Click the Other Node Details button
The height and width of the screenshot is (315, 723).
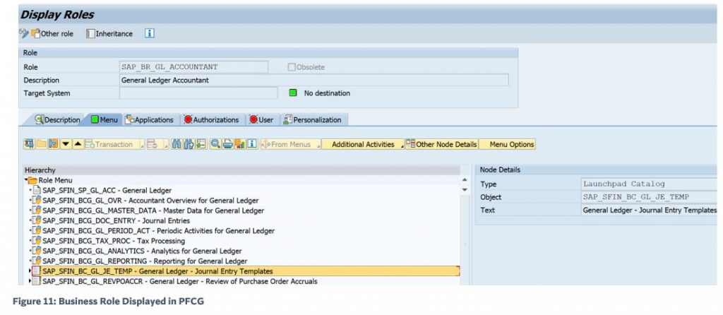442,144
